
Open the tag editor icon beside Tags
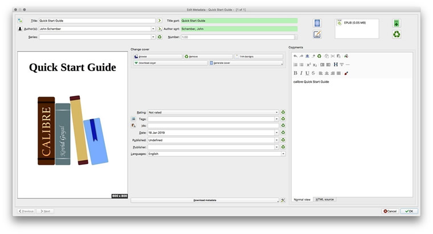click(x=133, y=119)
